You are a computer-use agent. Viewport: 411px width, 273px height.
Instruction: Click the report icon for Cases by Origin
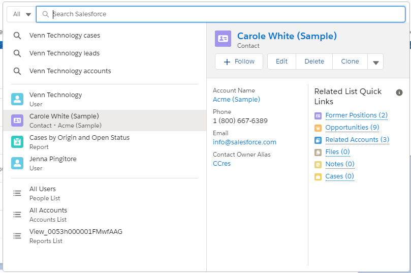[17, 142]
